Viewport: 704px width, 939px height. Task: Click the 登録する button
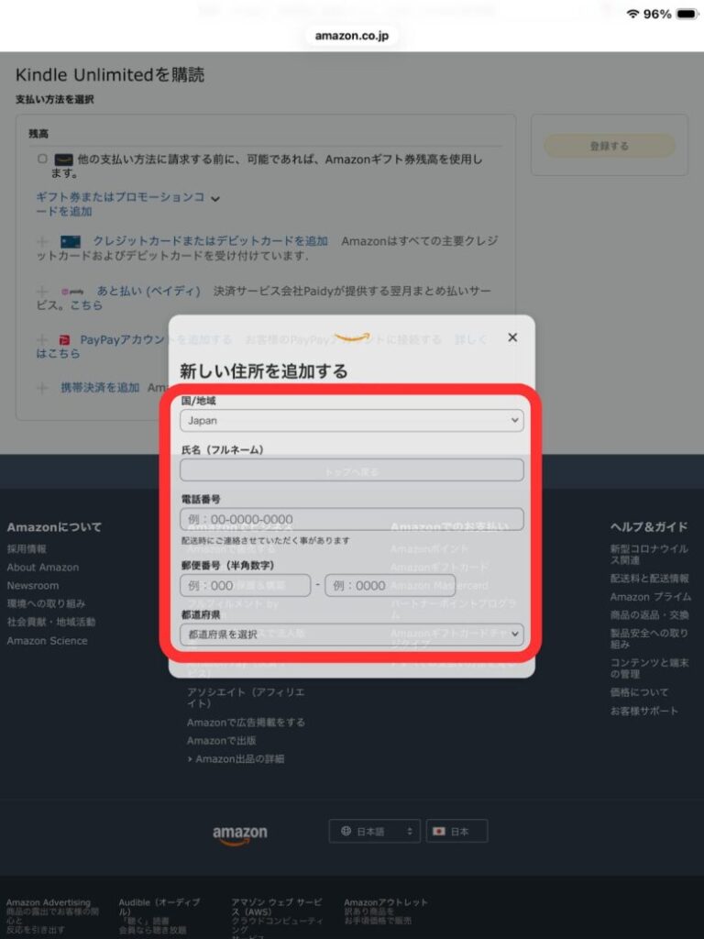coord(610,146)
